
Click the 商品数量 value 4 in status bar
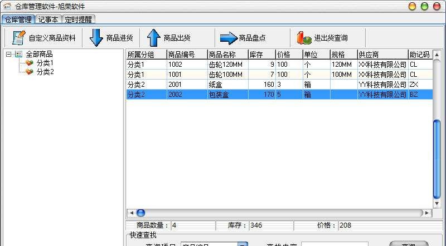174,225
